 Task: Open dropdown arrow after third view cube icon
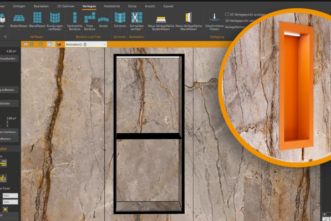pyautogui.click(x=45, y=44)
